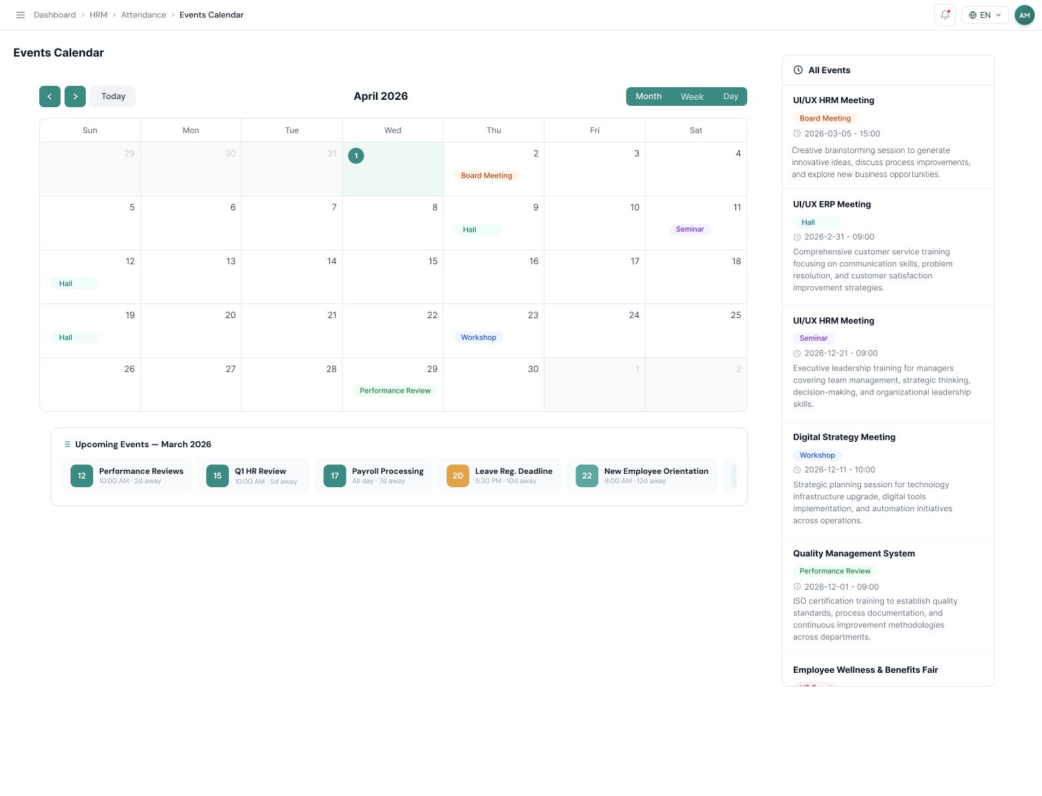
Task: Switch to Week view
Action: [x=692, y=97]
